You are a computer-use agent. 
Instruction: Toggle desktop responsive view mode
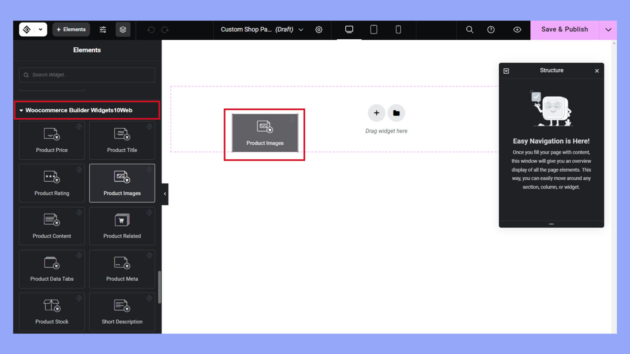coord(349,29)
